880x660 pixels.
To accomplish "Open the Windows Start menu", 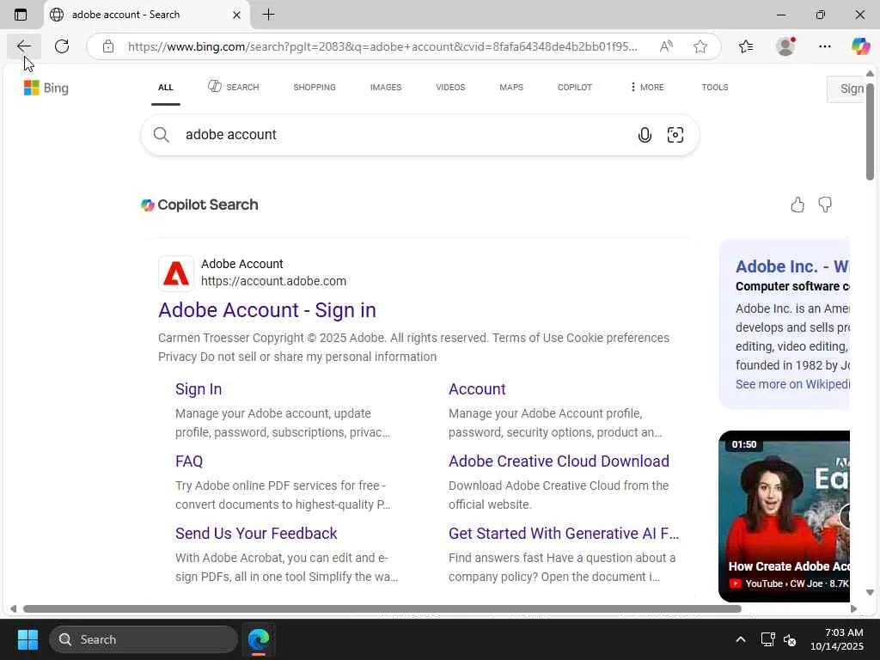I will coord(27,639).
